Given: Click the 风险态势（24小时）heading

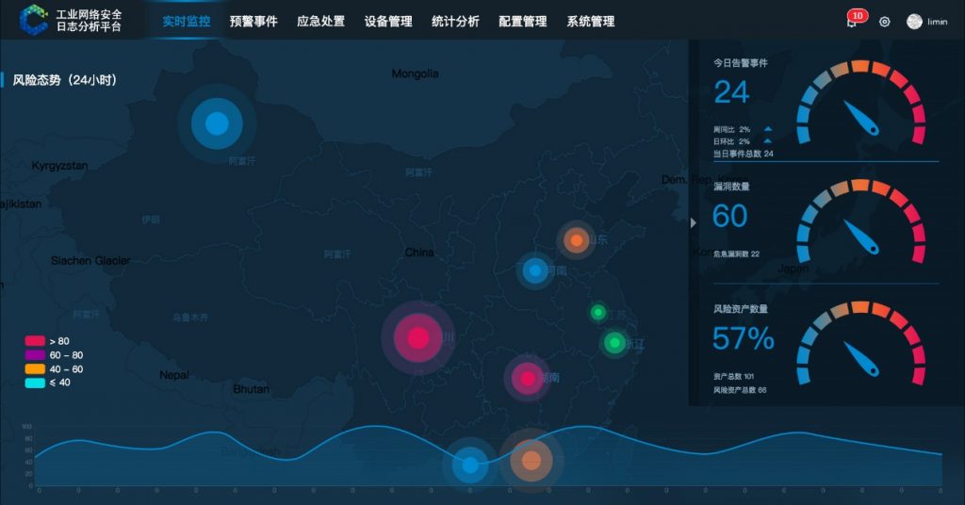Looking at the screenshot, I should pyautogui.click(x=65, y=80).
